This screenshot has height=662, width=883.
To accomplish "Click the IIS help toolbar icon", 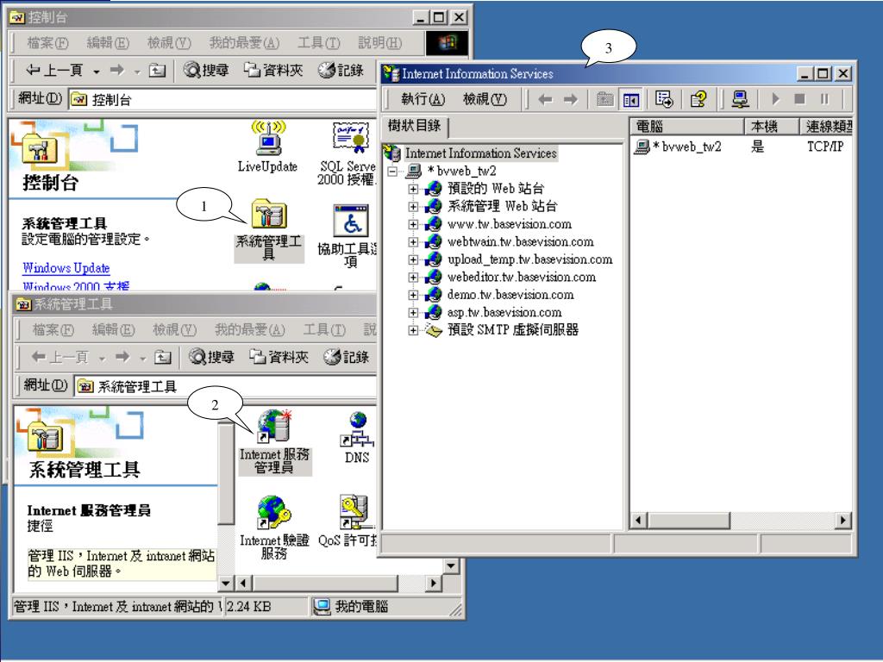I will point(698,100).
